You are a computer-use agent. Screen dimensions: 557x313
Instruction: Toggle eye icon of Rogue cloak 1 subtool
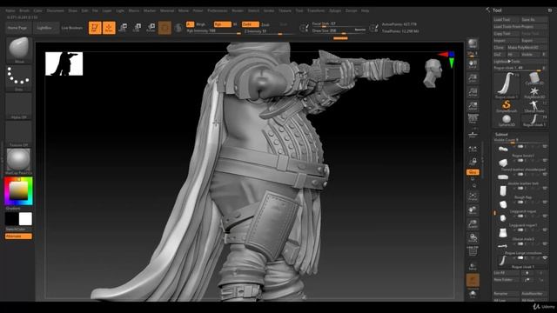[x=545, y=258]
